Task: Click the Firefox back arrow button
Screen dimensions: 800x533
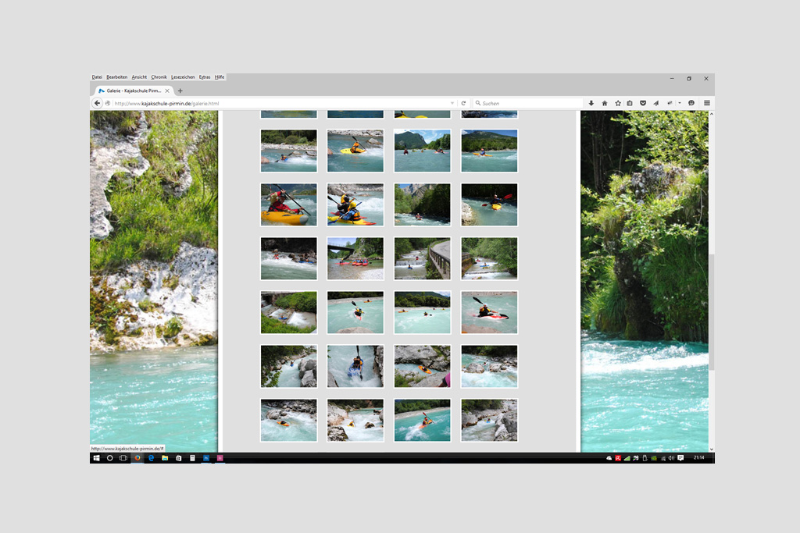Action: [98, 103]
